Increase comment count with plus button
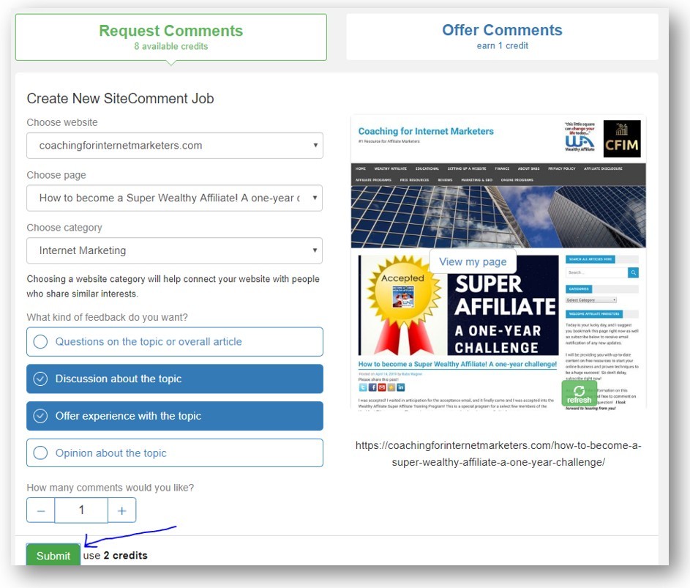The width and height of the screenshot is (690, 588). click(122, 510)
